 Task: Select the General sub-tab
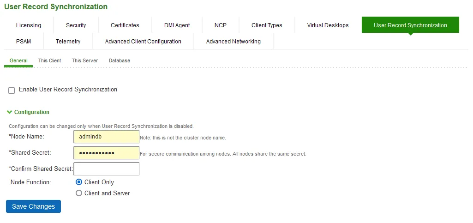point(19,60)
